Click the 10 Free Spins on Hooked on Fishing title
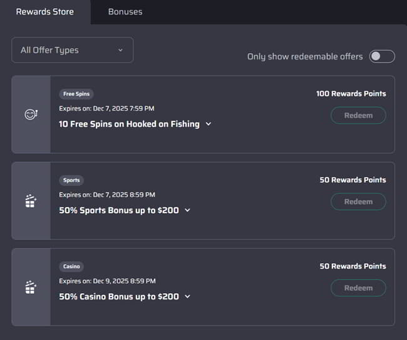Viewport: 407px width, 340px height. 129,124
